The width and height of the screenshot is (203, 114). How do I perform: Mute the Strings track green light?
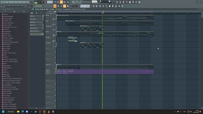(55, 41)
